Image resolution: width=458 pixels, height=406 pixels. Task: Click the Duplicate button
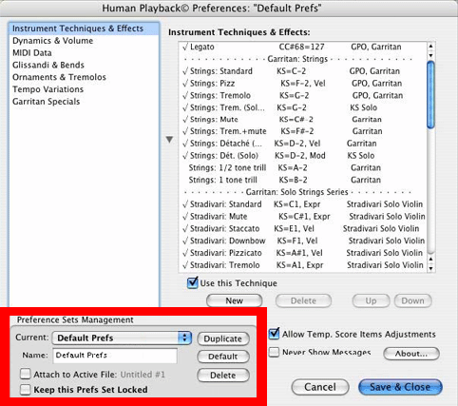click(223, 338)
